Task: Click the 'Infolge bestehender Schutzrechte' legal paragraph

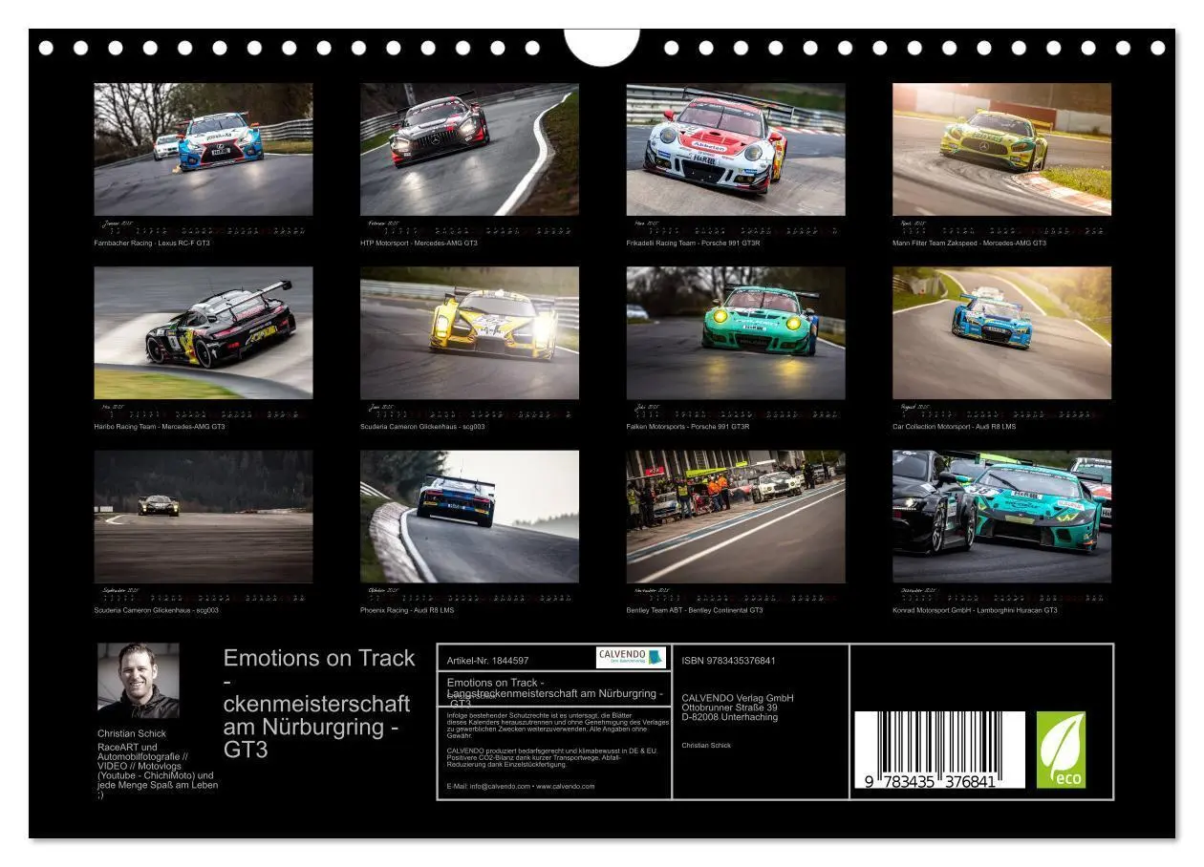Action: click(x=557, y=726)
